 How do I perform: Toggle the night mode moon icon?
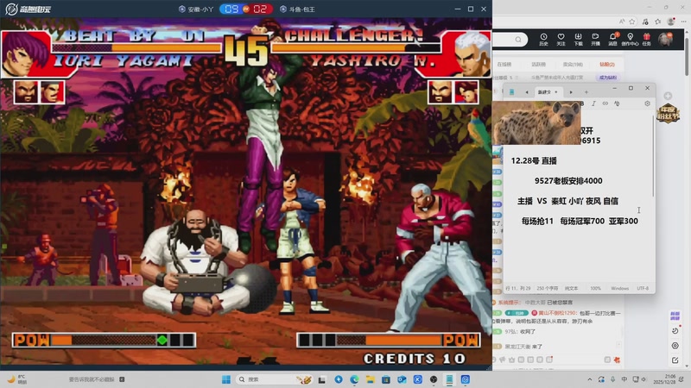click(675, 331)
